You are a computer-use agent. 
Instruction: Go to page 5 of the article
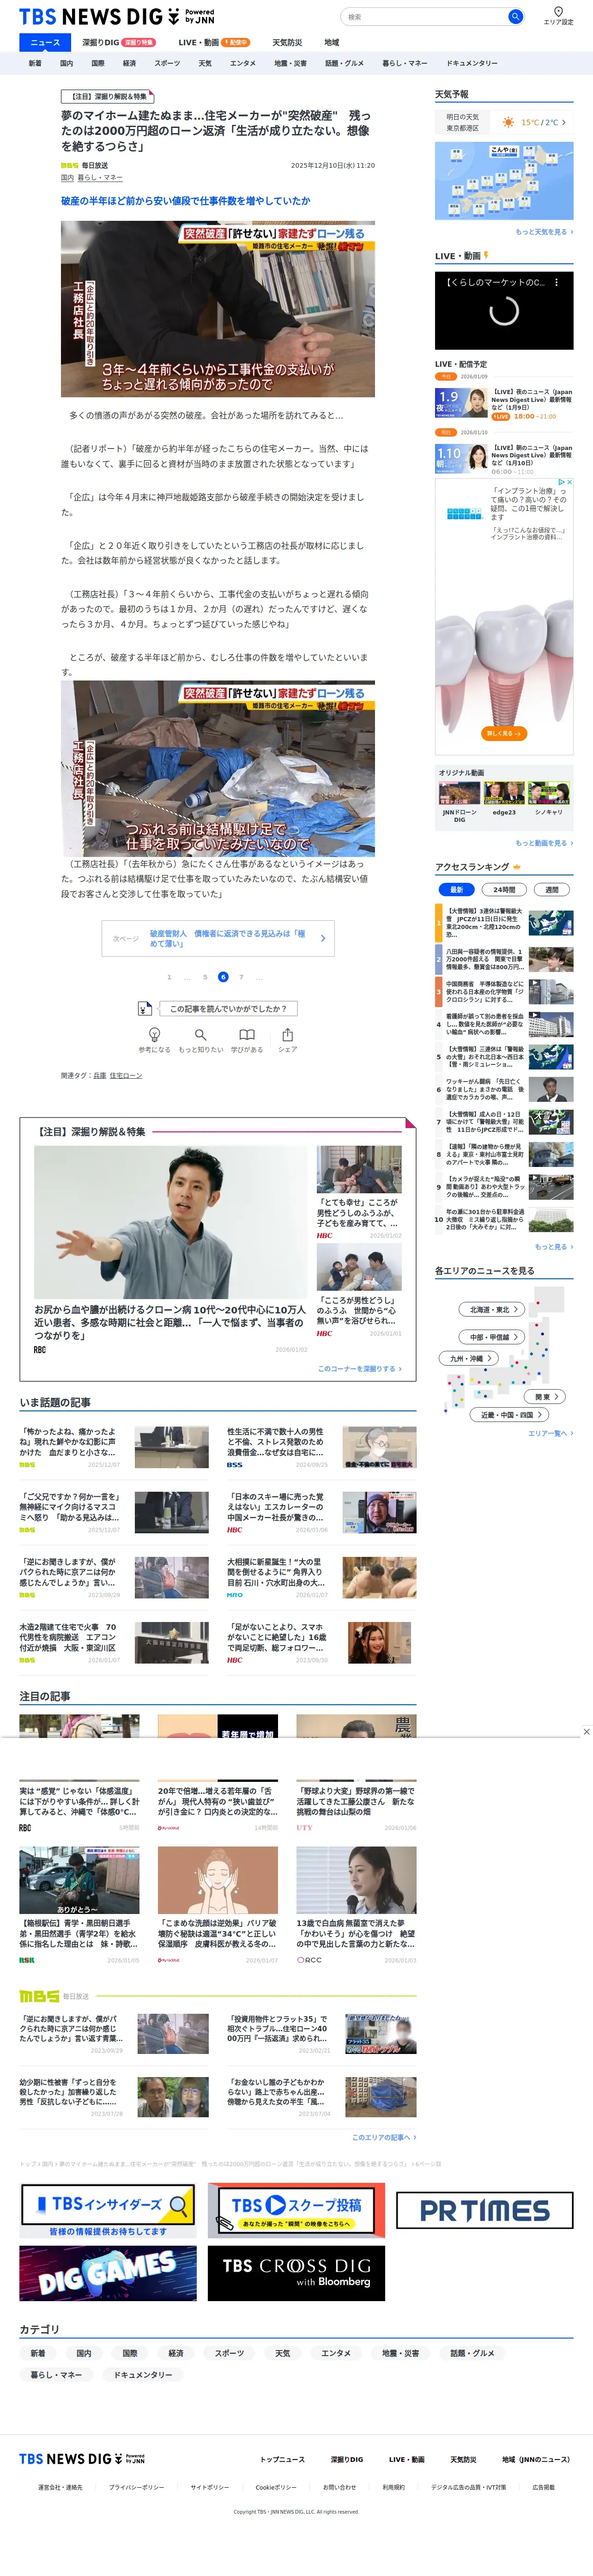pos(205,977)
